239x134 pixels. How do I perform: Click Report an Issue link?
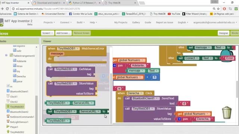point(164,22)
